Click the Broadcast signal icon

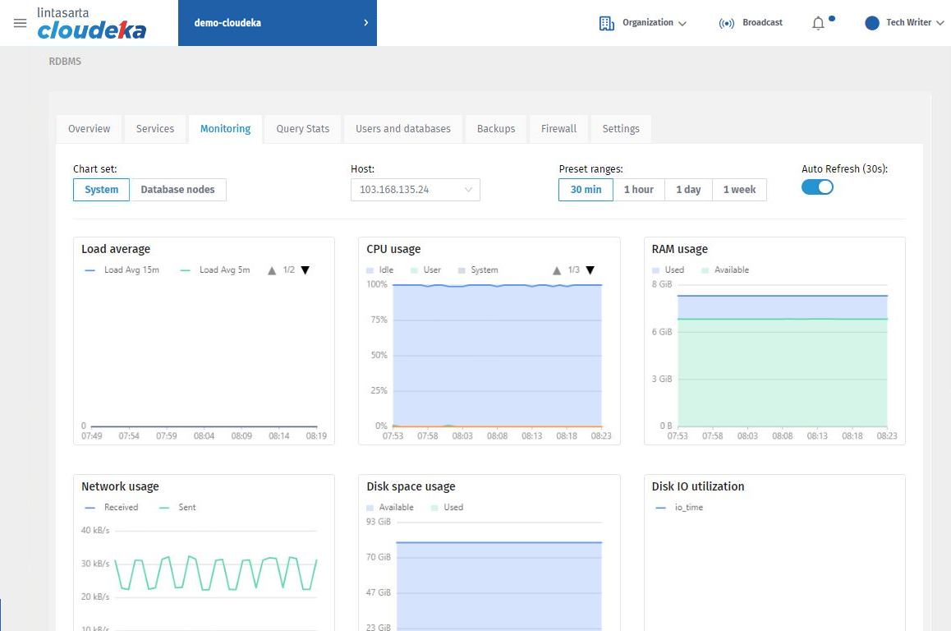[726, 23]
